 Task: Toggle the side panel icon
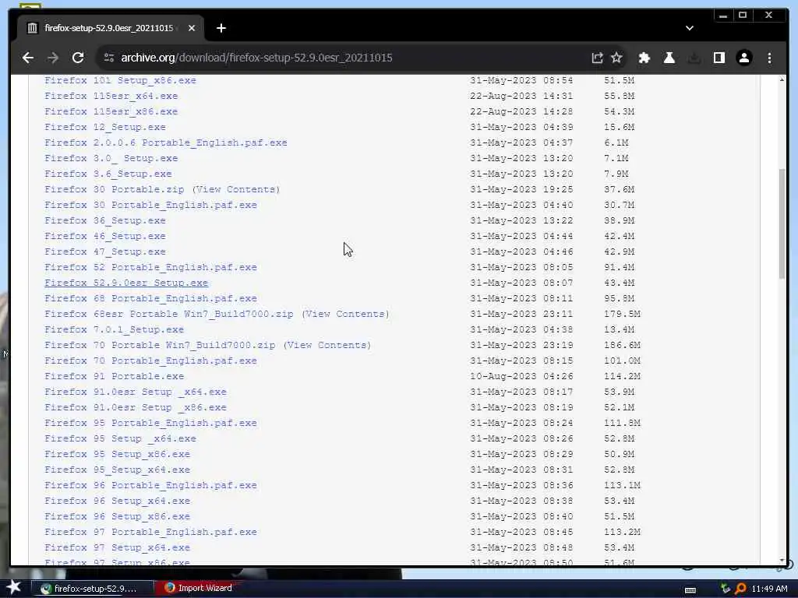point(719,58)
